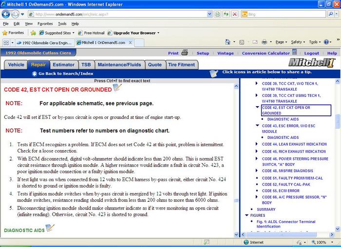Screen dimensions: 341x247
Task: Click the Go Back arrow icon
Action: 35,74
